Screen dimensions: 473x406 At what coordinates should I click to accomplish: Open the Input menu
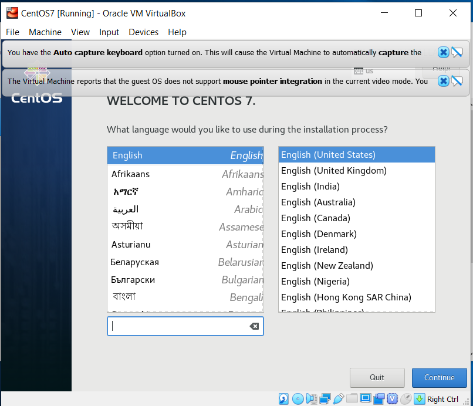click(109, 32)
